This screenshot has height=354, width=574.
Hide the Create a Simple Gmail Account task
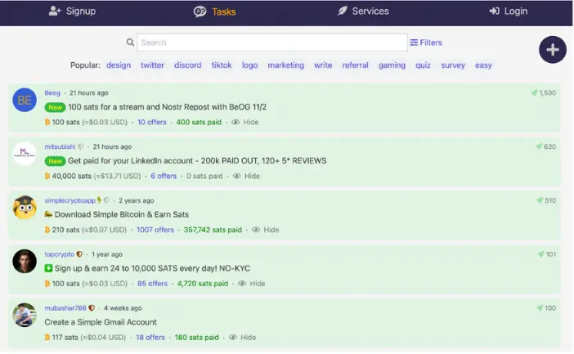click(242, 337)
